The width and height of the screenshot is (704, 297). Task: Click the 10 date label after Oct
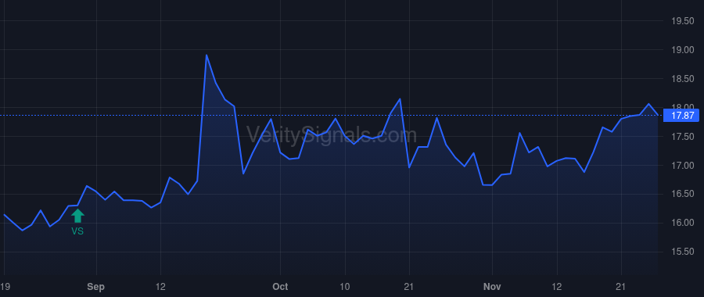[345, 287]
